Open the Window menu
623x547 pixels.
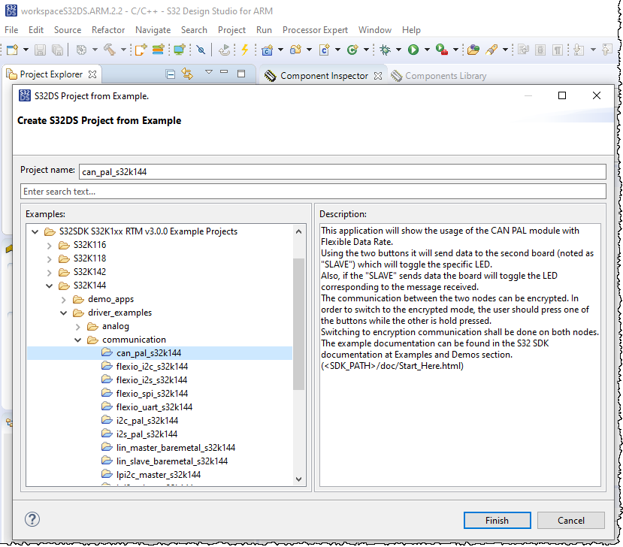(x=375, y=30)
